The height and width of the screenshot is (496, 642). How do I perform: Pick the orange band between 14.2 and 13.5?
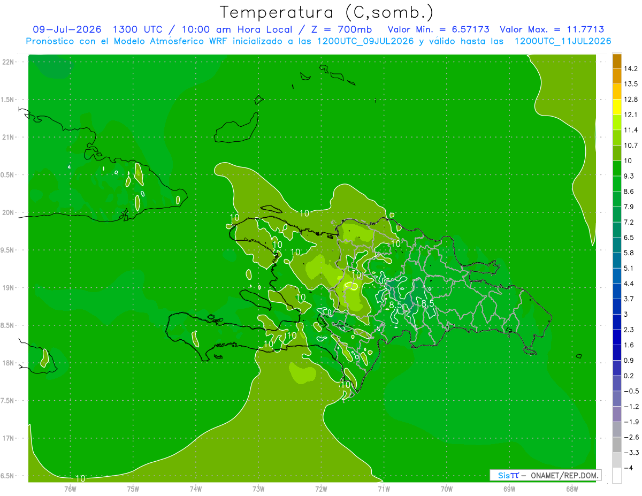[x=617, y=76]
